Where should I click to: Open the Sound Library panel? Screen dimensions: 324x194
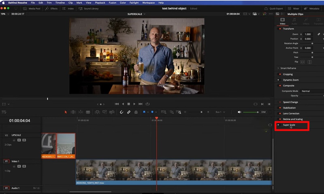tap(89, 8)
